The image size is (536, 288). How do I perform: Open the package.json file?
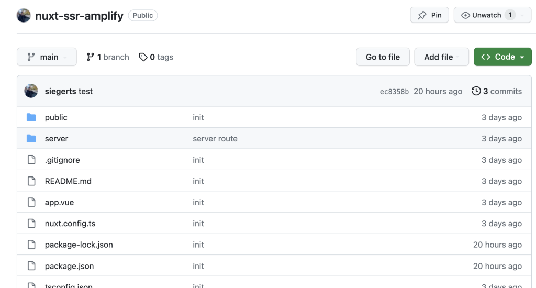69,266
